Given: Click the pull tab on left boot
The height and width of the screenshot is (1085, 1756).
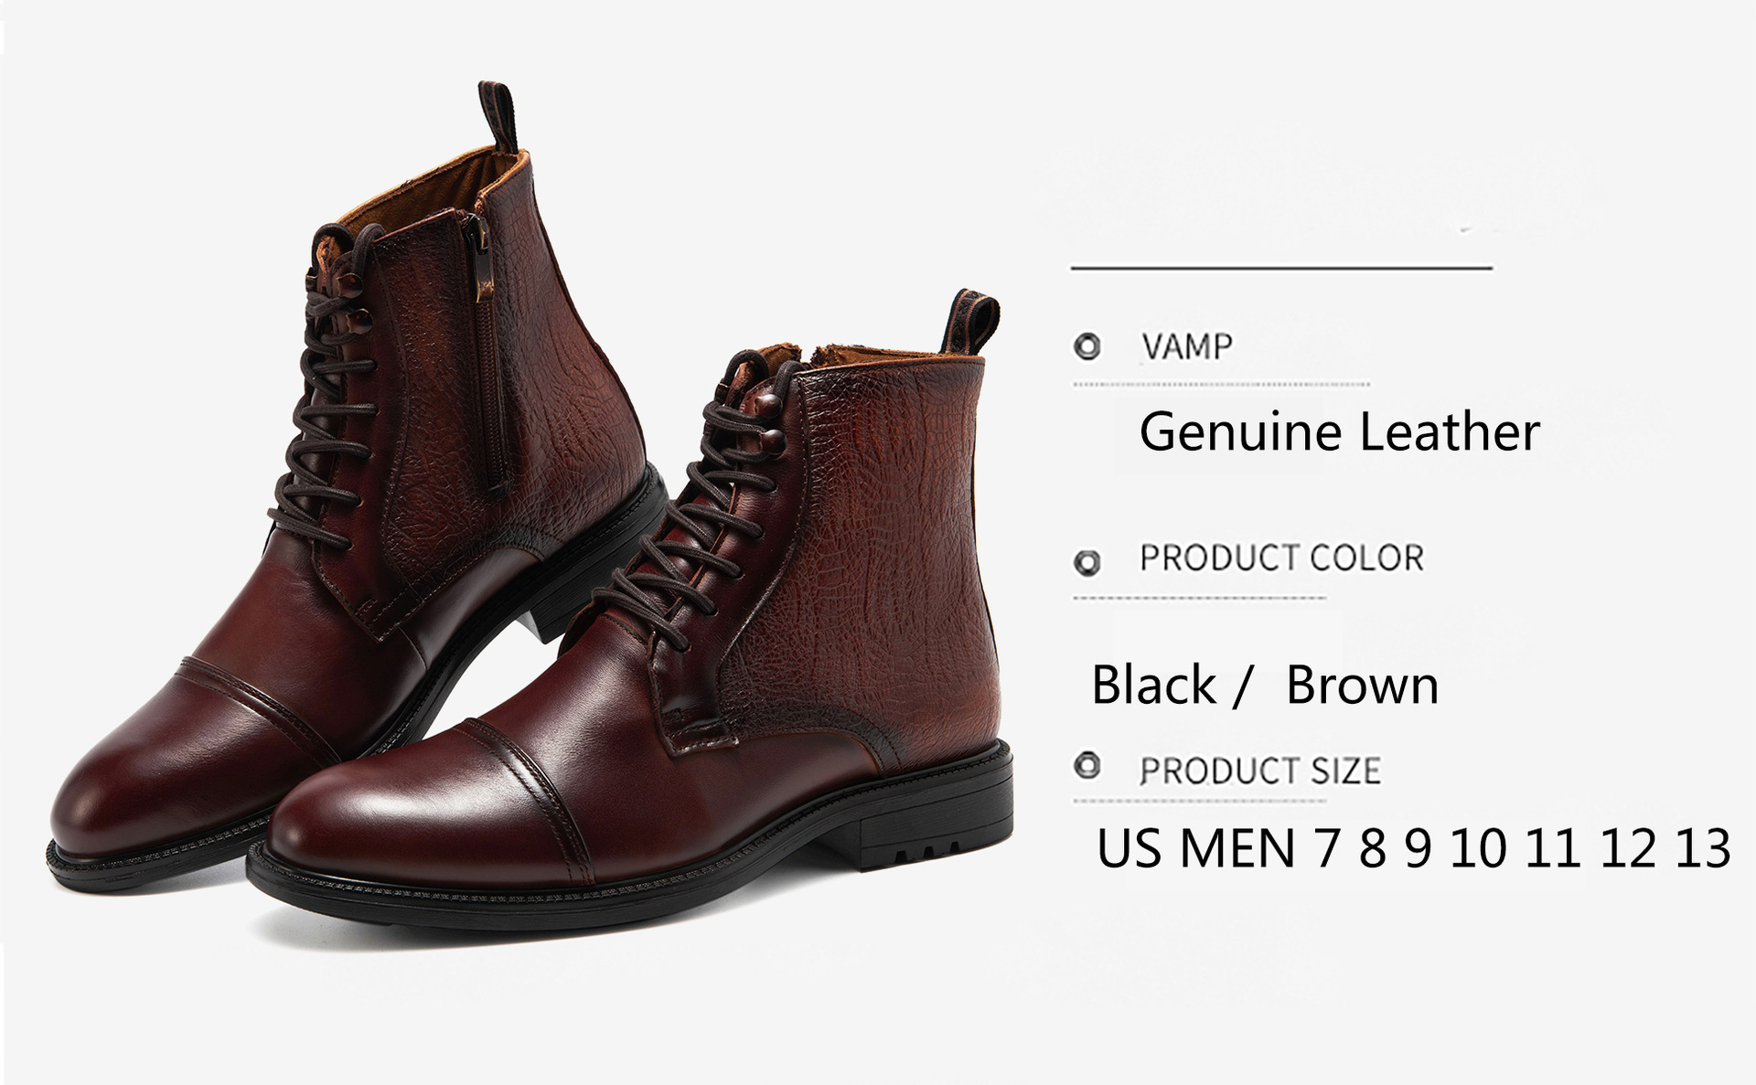Looking at the screenshot, I should point(498,116).
